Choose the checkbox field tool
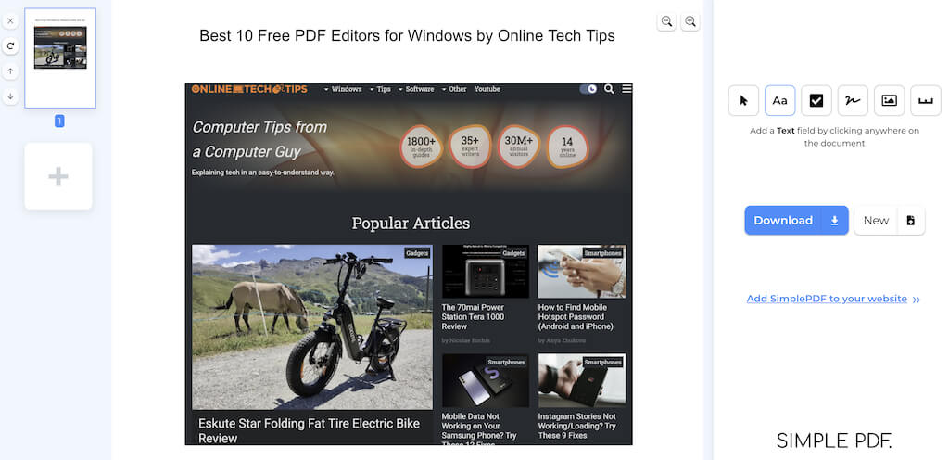This screenshot has height=460, width=949. pos(816,100)
